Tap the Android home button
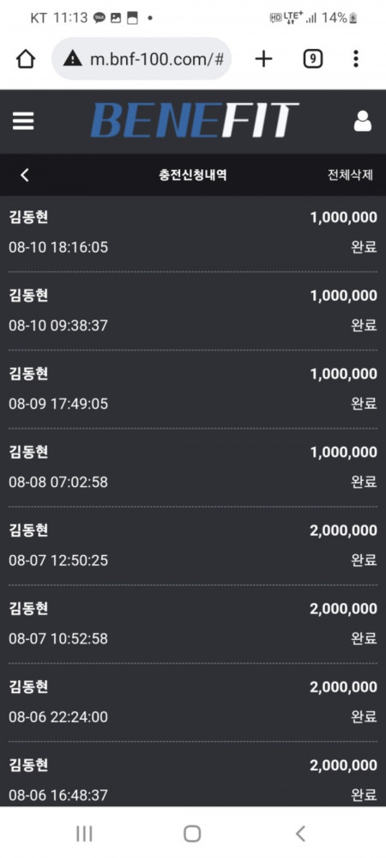Screen dimensions: 386x858 [192, 833]
